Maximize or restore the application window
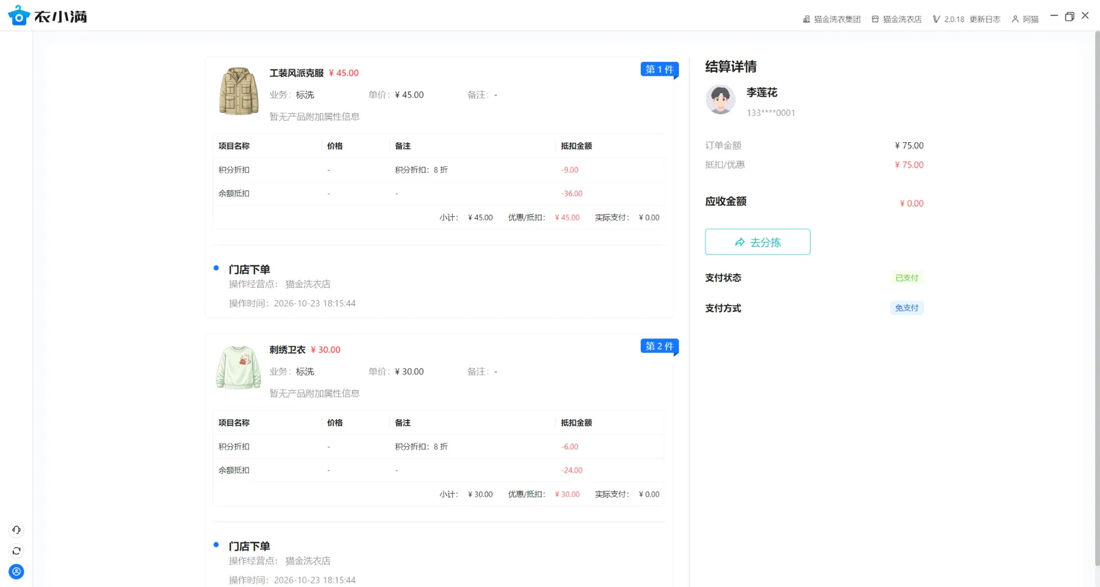 1070,16
